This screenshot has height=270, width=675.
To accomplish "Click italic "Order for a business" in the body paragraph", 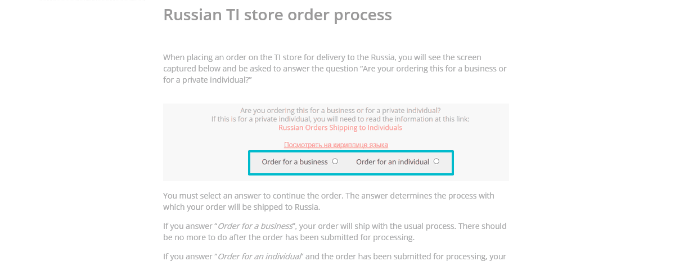I will coord(255,226).
